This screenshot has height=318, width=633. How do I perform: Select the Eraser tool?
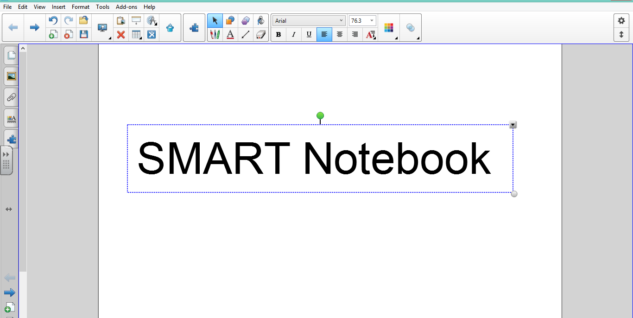pos(261,34)
